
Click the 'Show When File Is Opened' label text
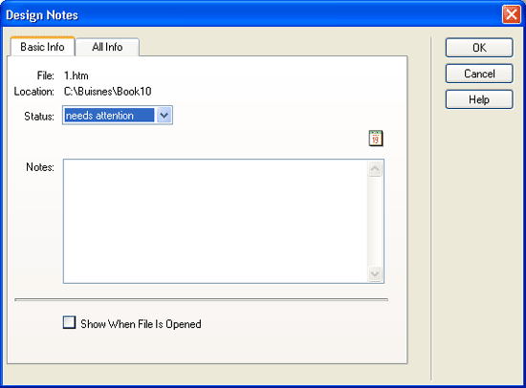click(141, 324)
